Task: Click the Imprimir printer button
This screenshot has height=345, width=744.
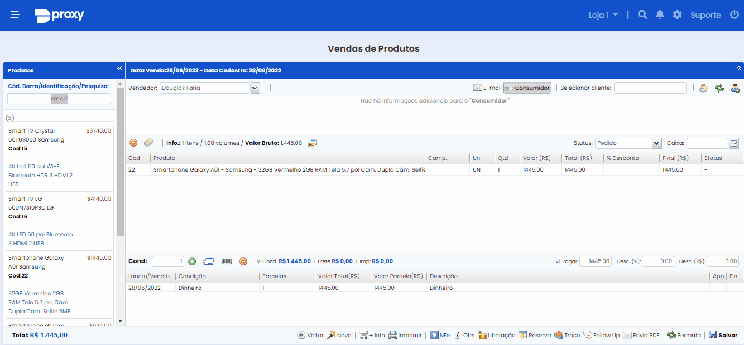Action: [x=405, y=335]
